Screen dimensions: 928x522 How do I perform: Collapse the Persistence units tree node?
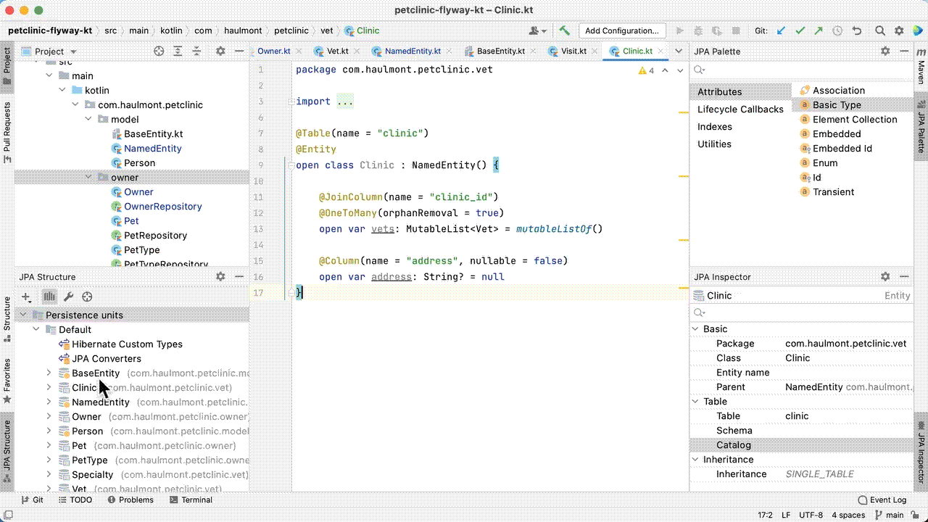coord(23,315)
